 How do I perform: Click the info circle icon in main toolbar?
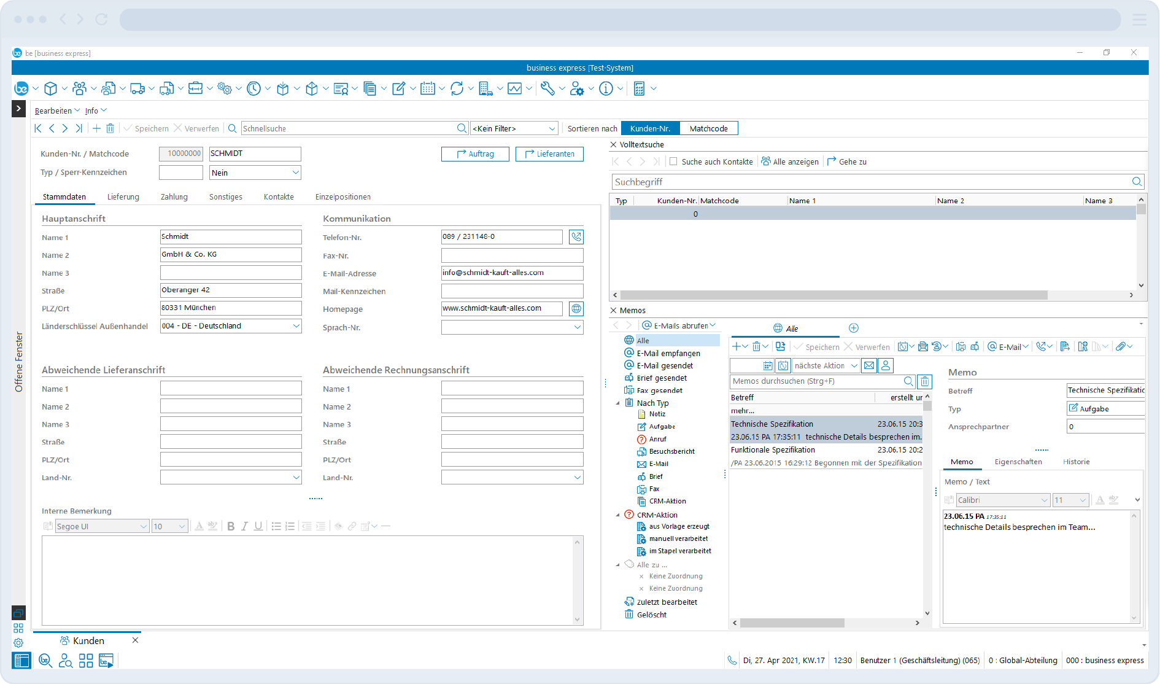point(606,88)
